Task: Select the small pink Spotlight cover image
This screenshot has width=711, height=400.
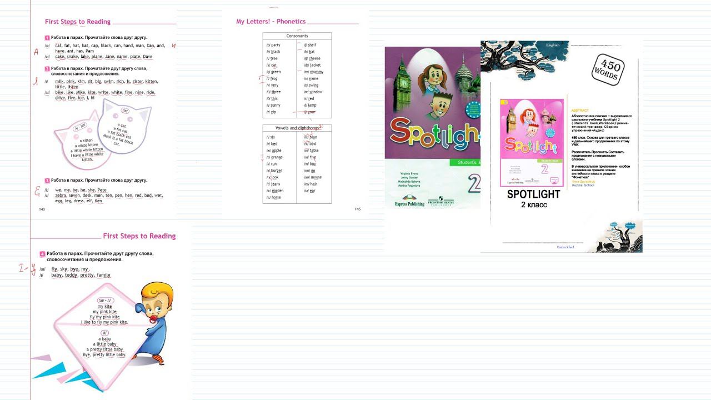Action: (532, 143)
